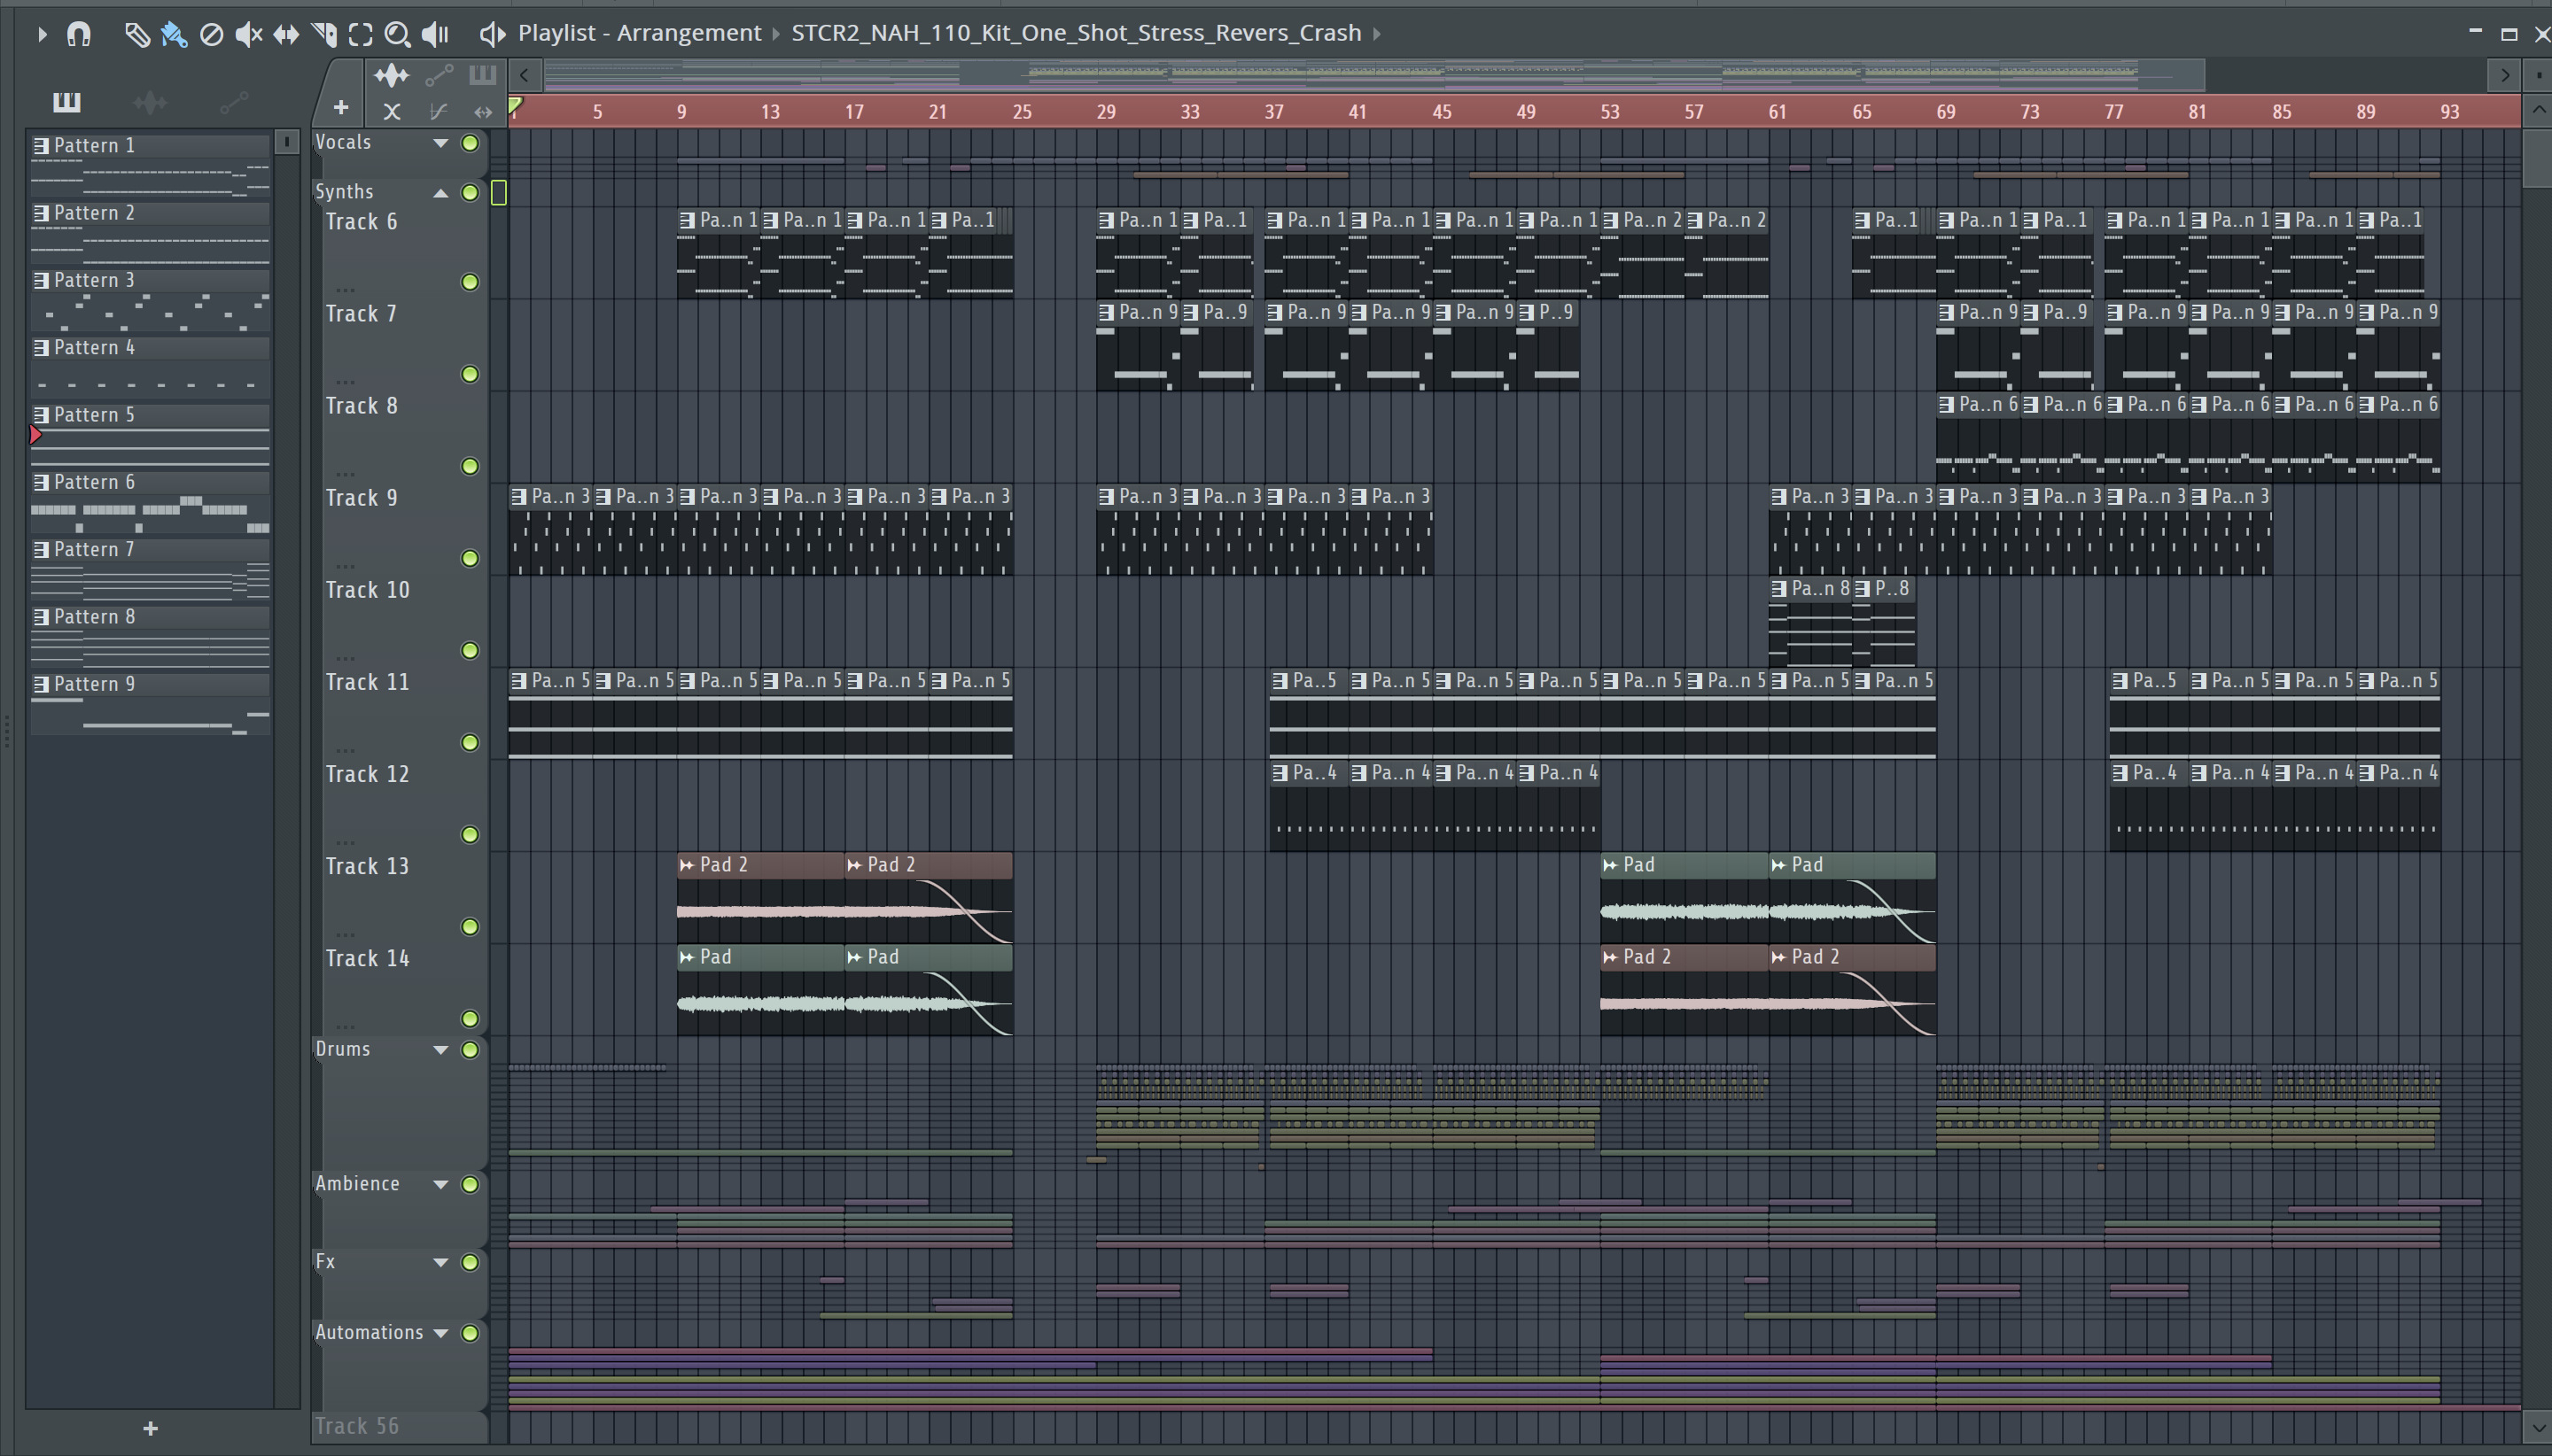The width and height of the screenshot is (2552, 1456).
Task: Expand the Ambience track group
Action: click(x=440, y=1184)
